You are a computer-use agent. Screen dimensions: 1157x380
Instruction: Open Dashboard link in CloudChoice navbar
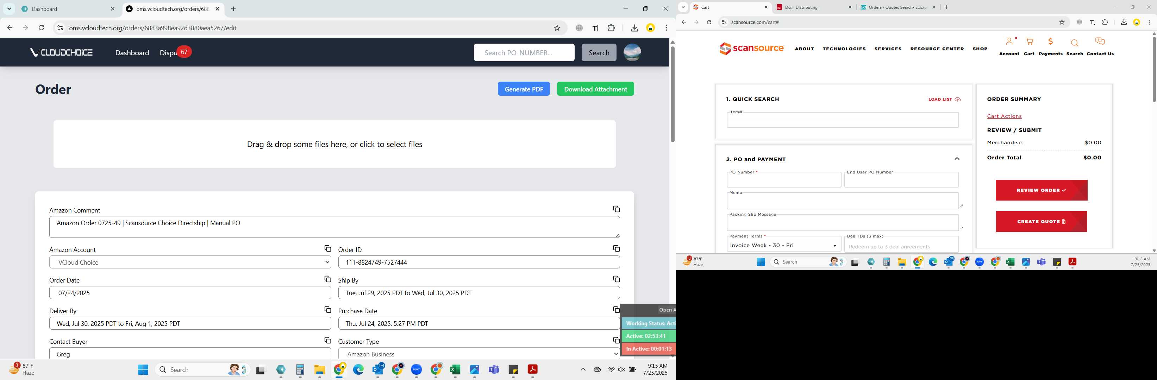pos(132,52)
